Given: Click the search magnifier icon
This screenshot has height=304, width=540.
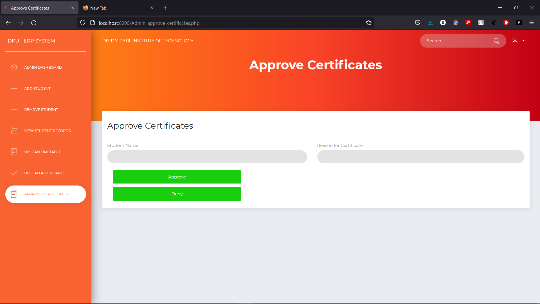Looking at the screenshot, I should (497, 41).
